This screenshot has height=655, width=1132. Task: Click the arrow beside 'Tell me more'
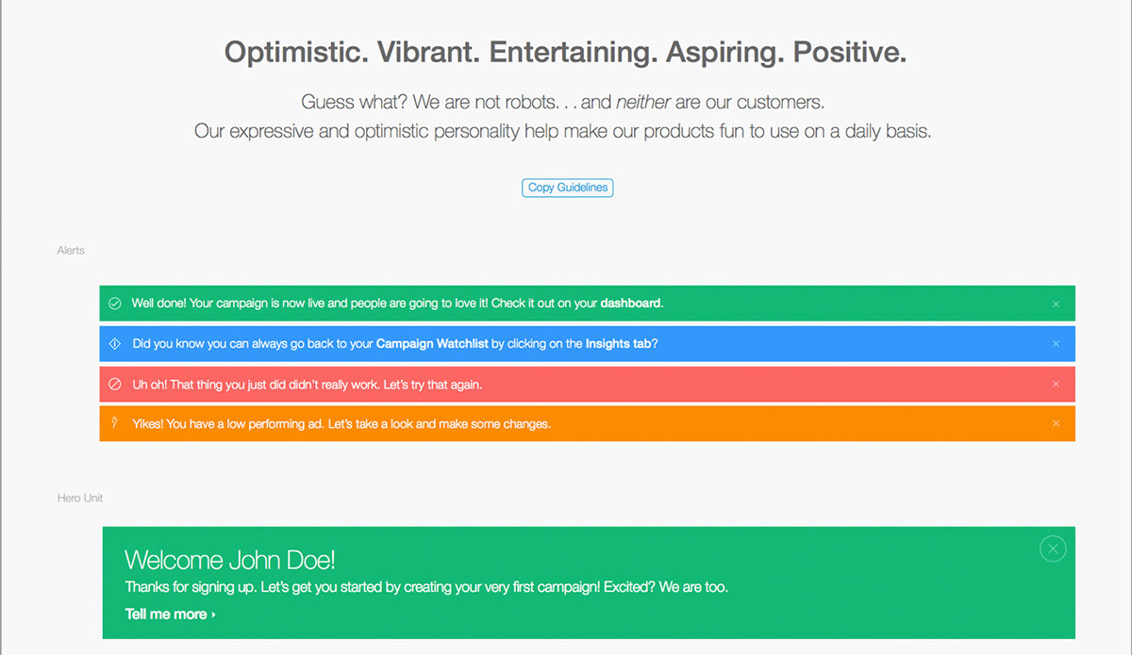point(214,615)
